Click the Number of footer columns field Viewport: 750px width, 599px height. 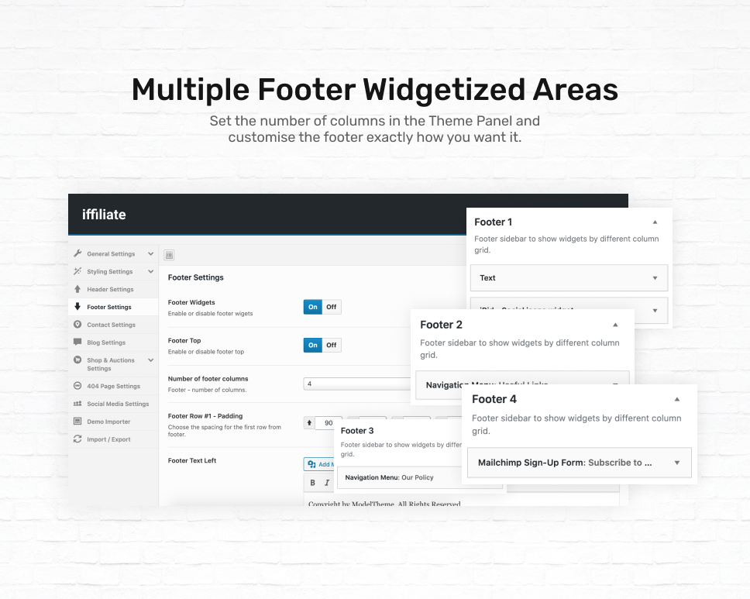tap(349, 382)
